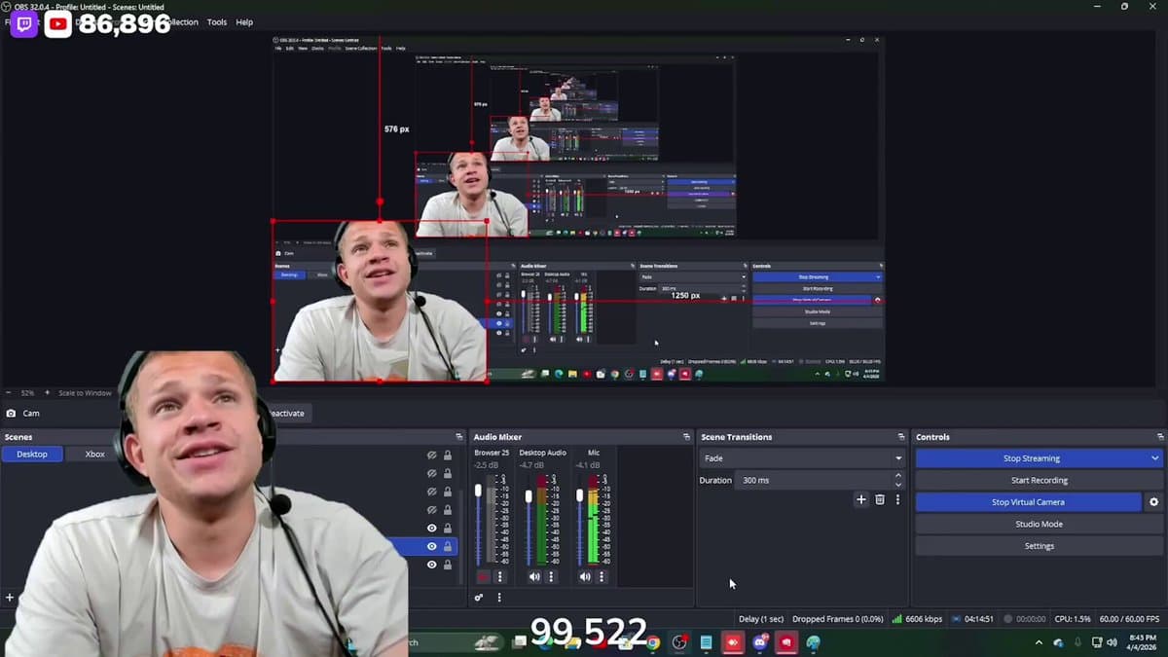Open Discord from the taskbar
The height and width of the screenshot is (657, 1168).
[x=759, y=642]
